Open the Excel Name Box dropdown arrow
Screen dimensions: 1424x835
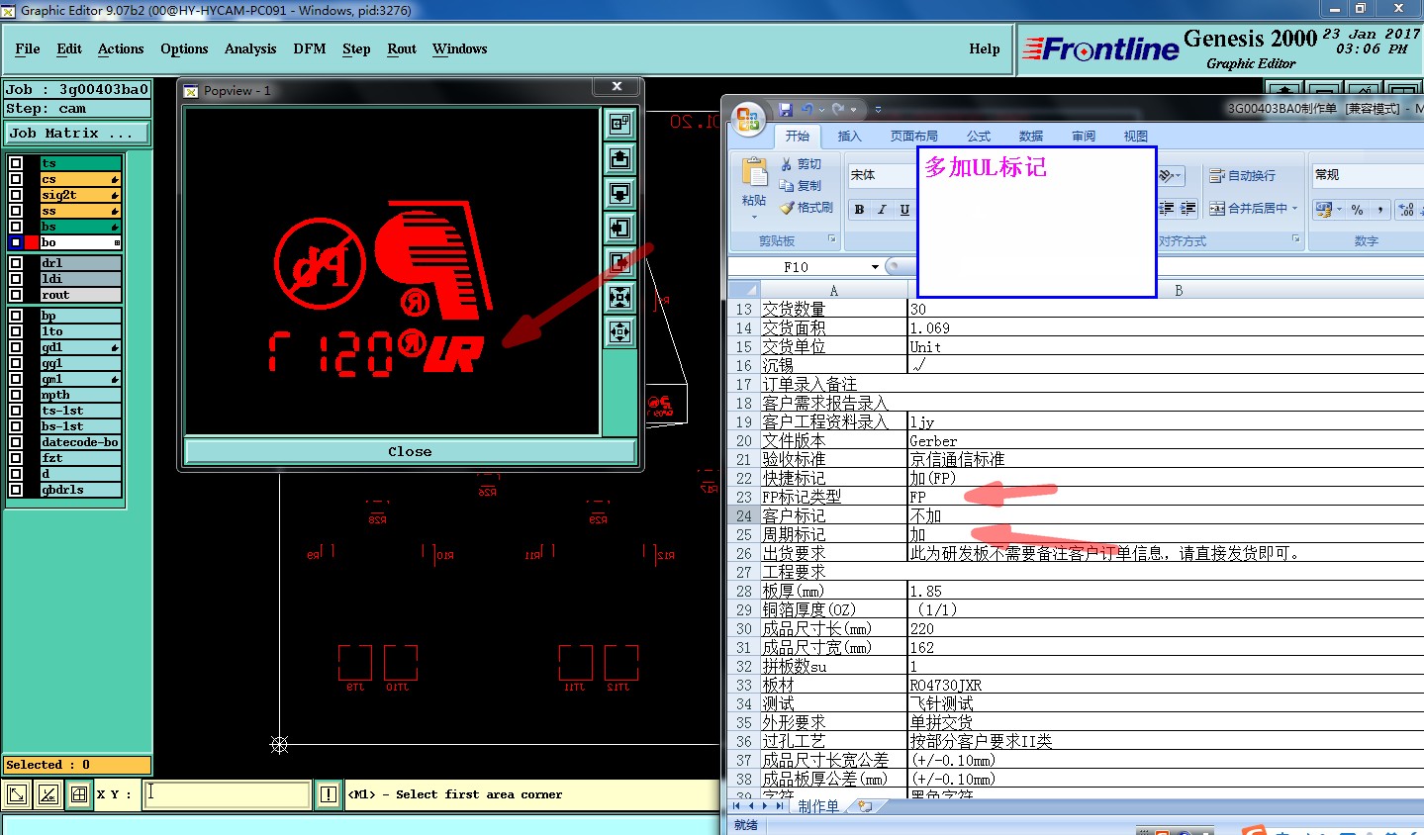click(x=875, y=267)
